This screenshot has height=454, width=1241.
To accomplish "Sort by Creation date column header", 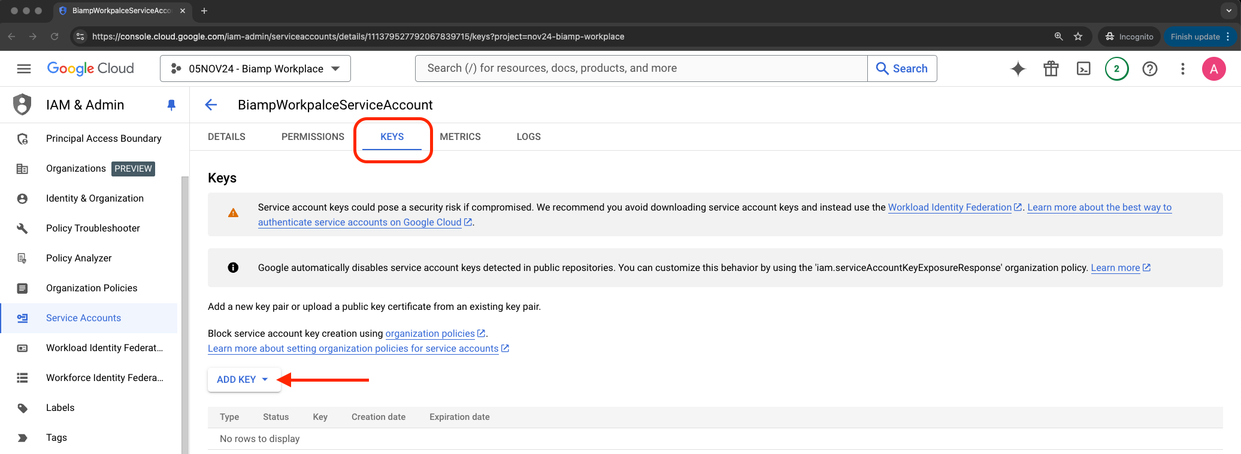I will click(x=379, y=418).
